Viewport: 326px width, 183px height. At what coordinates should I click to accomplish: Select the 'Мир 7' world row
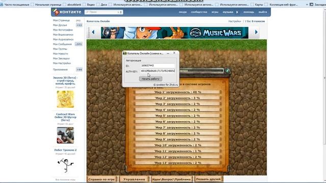pos(177,128)
